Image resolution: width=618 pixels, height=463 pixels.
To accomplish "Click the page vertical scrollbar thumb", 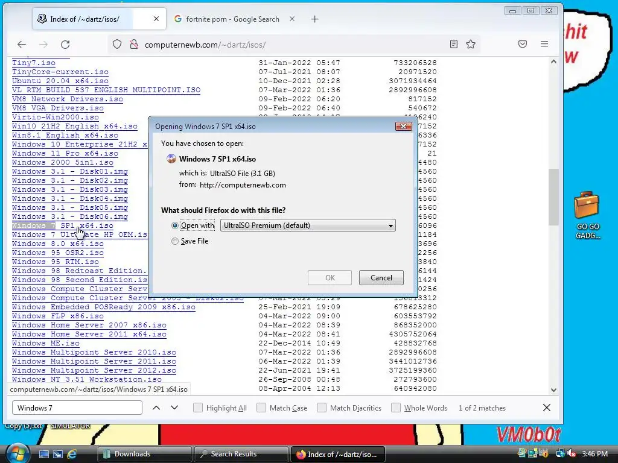I will point(554,197).
